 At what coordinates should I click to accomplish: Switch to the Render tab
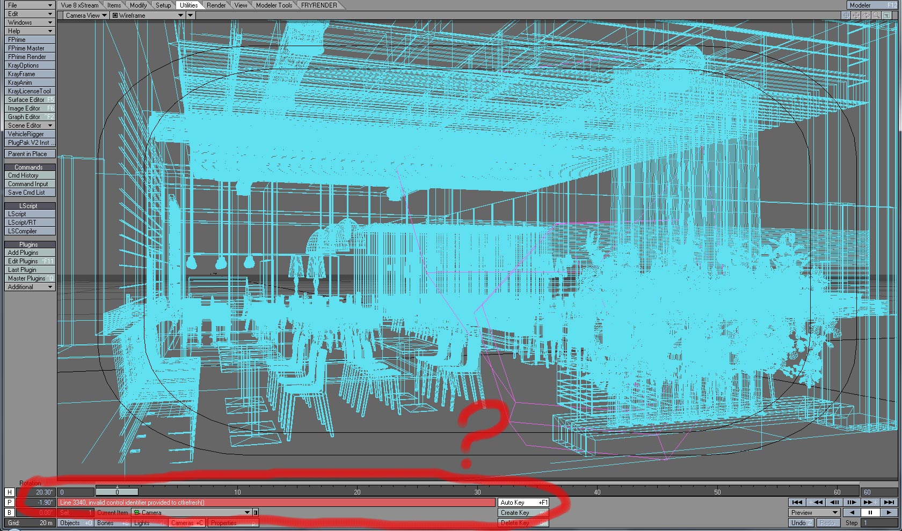[x=216, y=5]
